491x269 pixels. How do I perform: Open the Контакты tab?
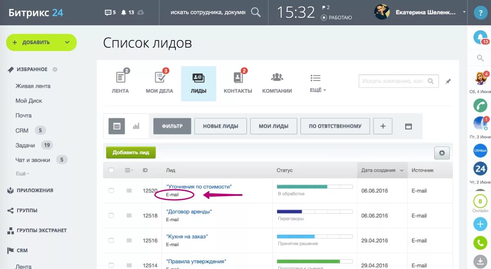point(238,83)
